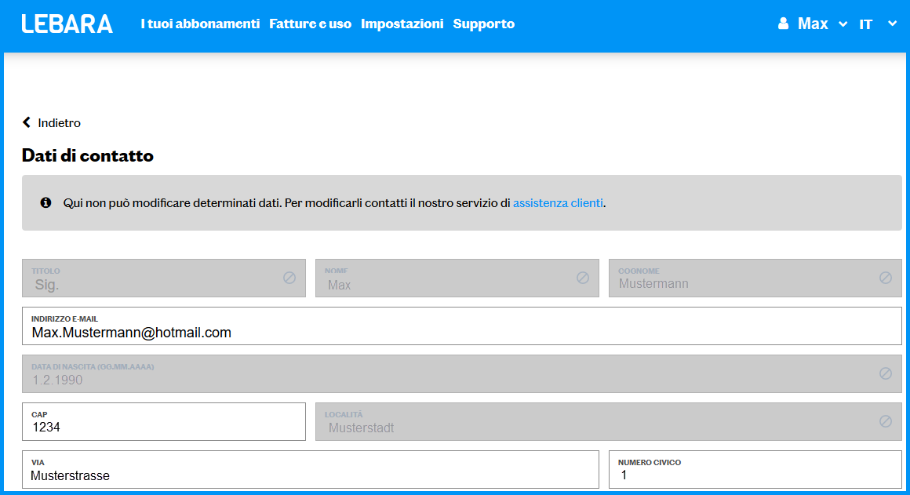910x495 pixels.
Task: Click the locked icon in Località field
Action: (x=886, y=421)
